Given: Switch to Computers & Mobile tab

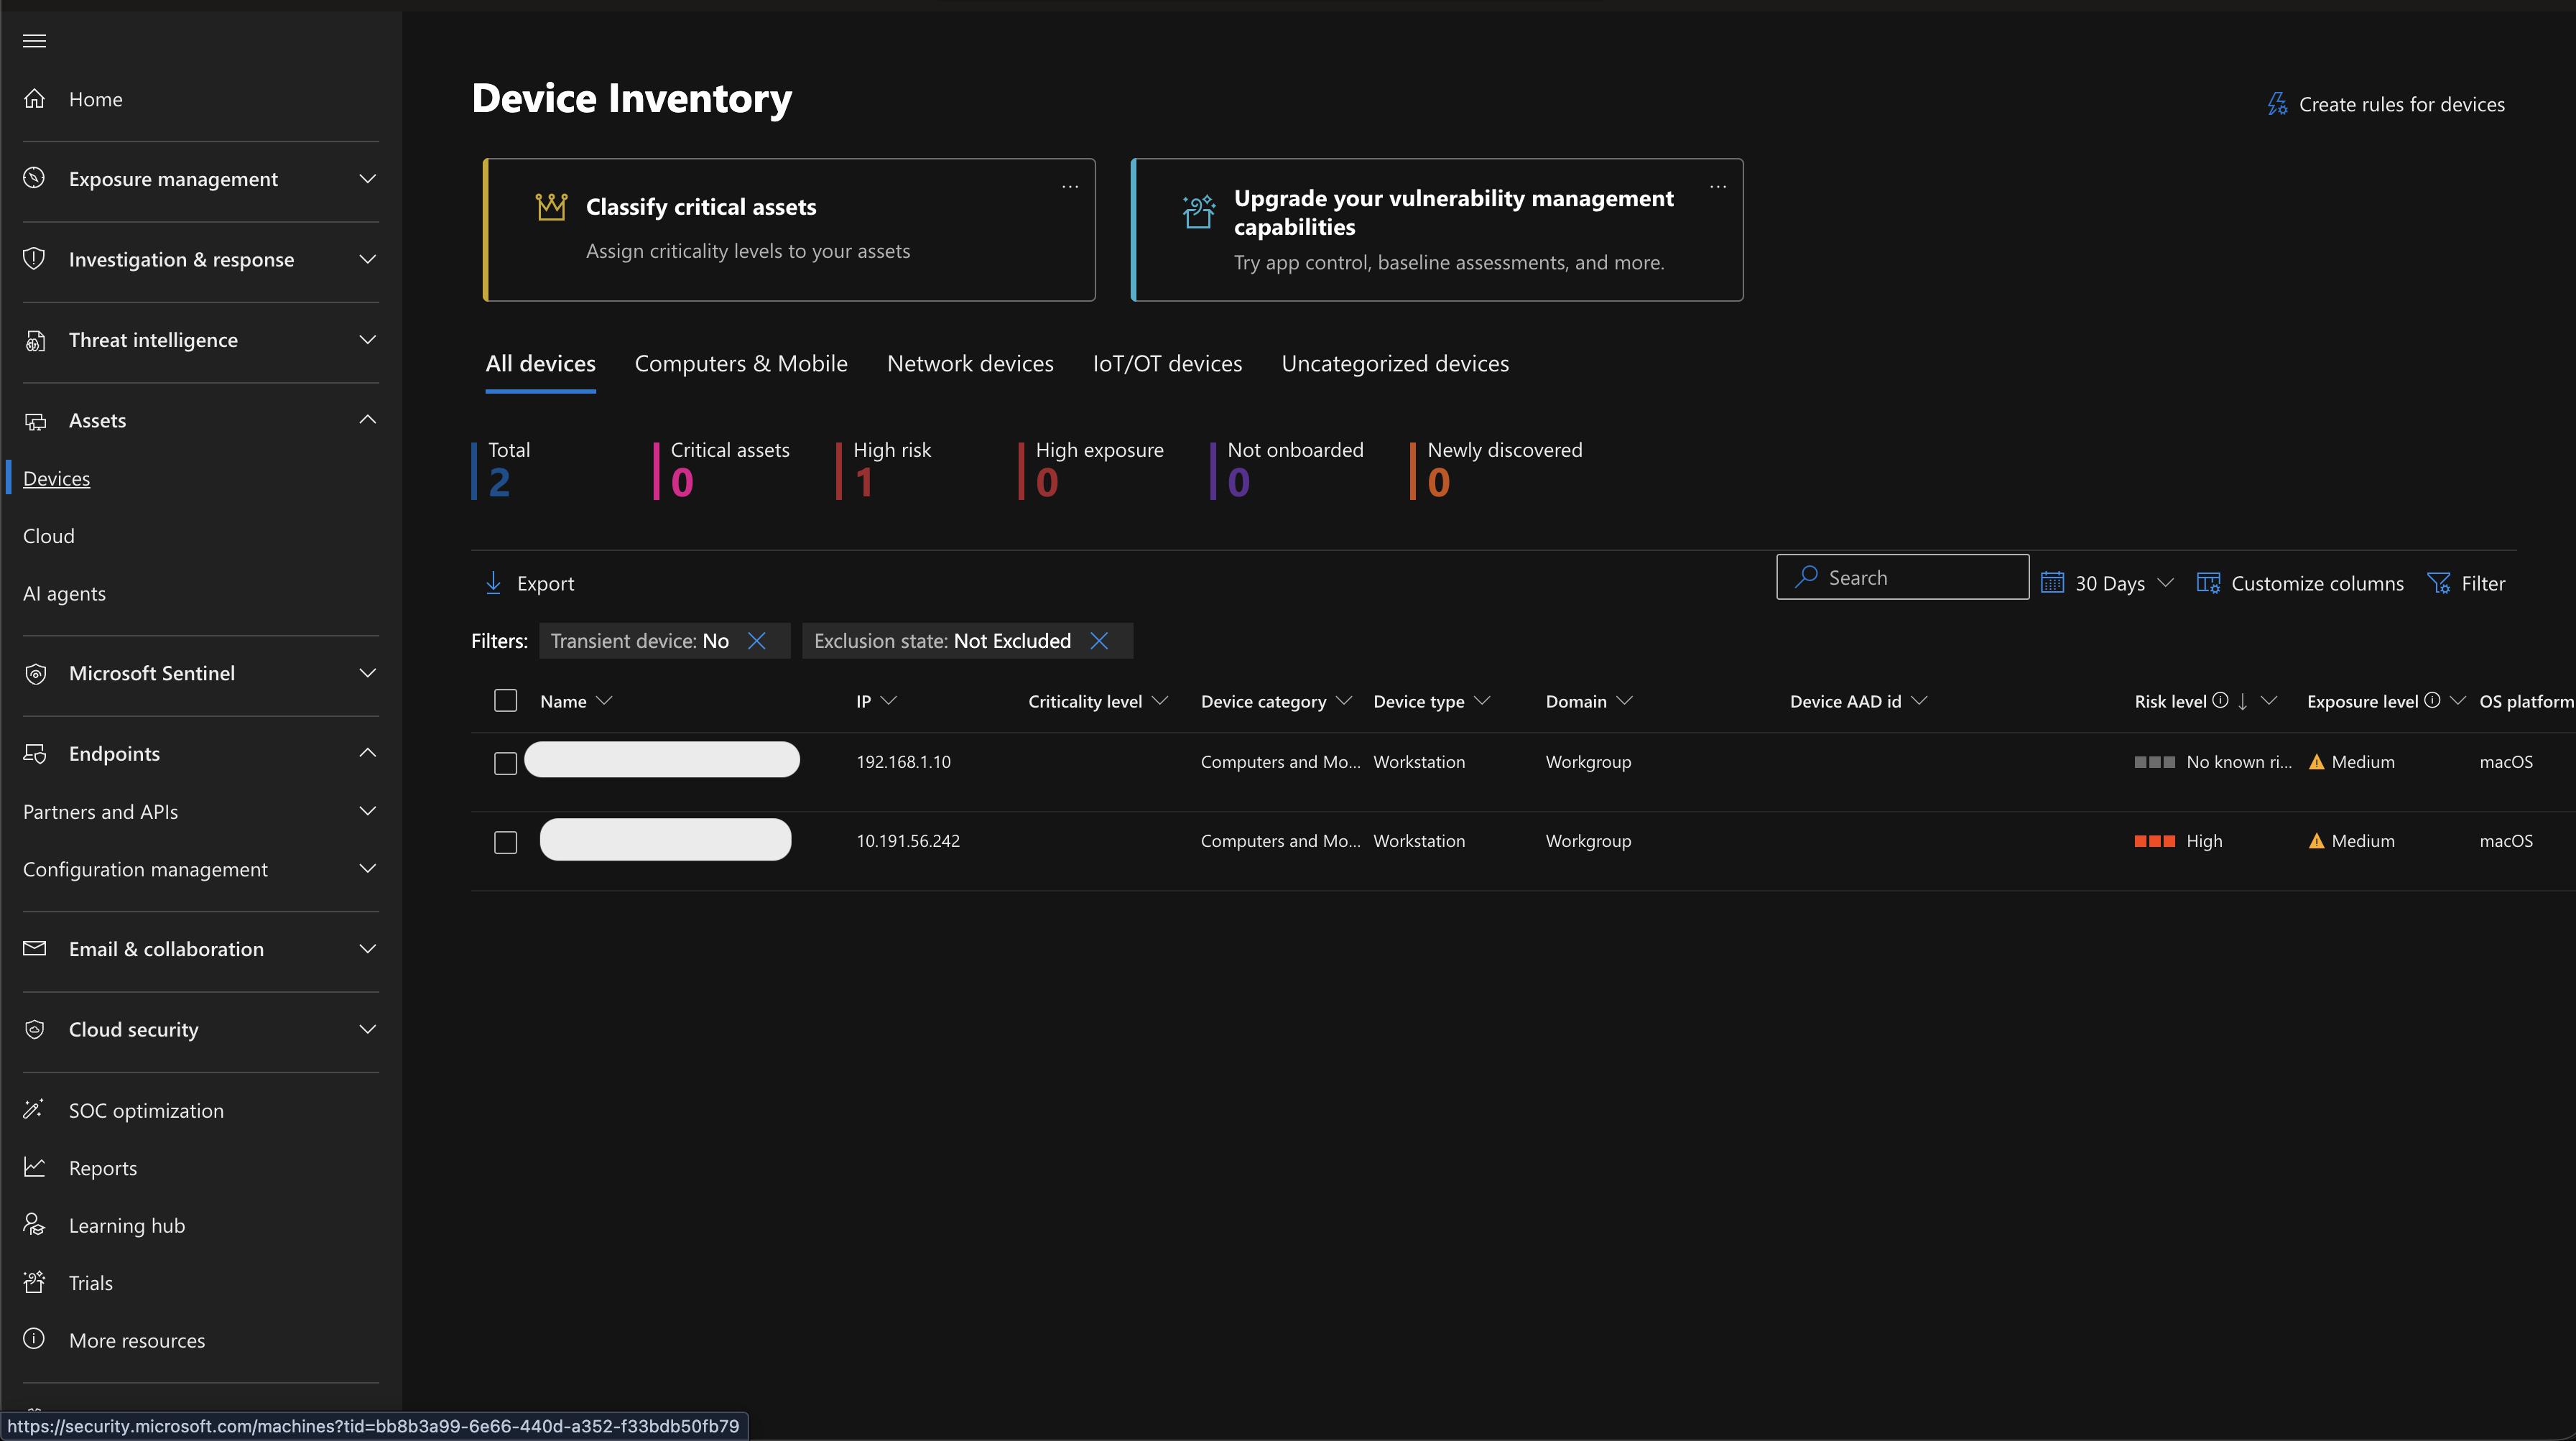Looking at the screenshot, I should click(740, 364).
